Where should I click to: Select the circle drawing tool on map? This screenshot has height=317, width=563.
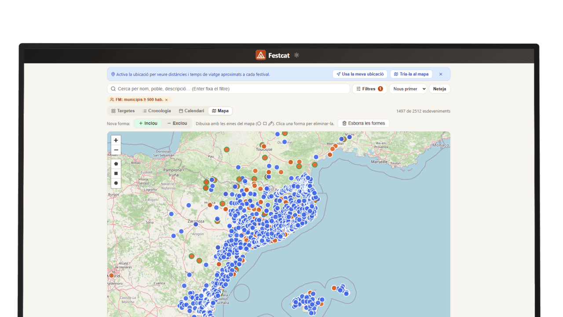tap(116, 183)
